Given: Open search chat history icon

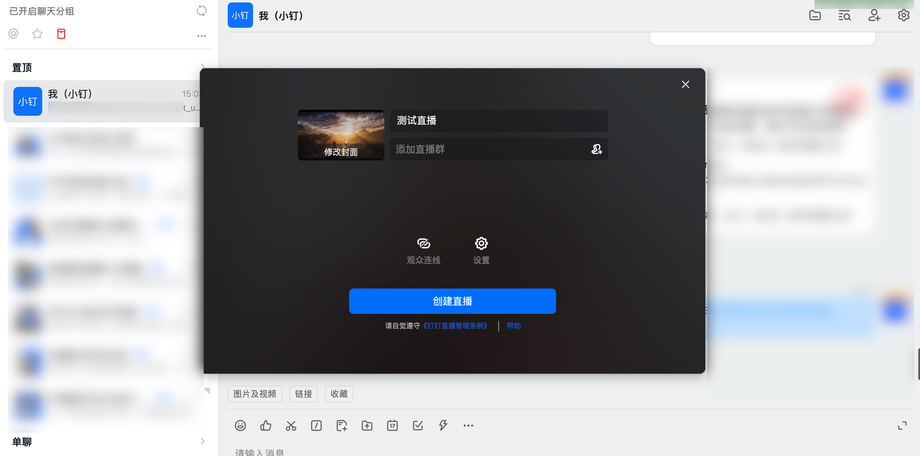Looking at the screenshot, I should 844,15.
